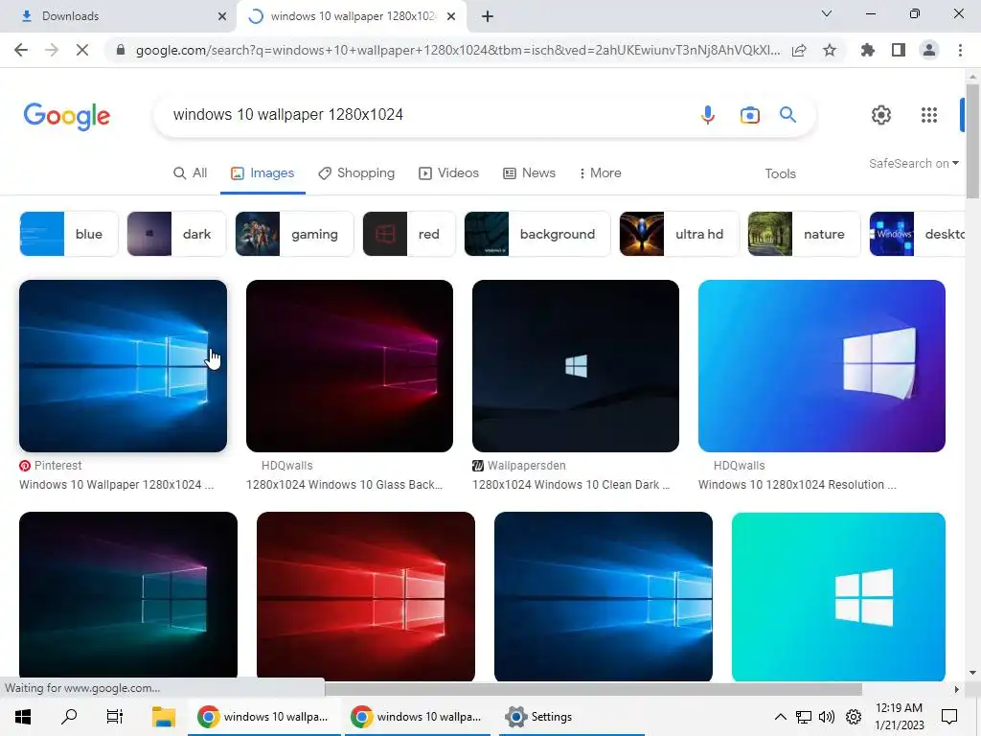Toggle the Chrome side panel
Screen dimensions: 981x736
pos(899,50)
